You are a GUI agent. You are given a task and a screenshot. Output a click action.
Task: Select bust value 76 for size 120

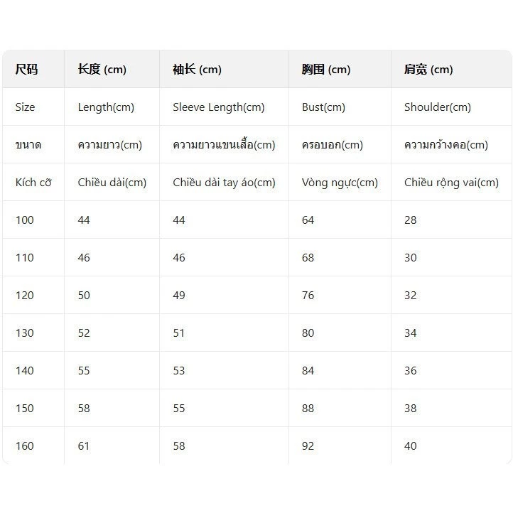click(x=308, y=295)
